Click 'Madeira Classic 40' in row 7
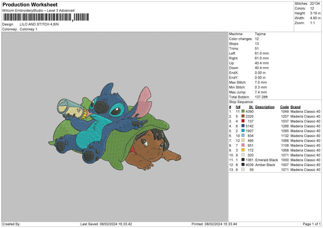 pos(305,140)
